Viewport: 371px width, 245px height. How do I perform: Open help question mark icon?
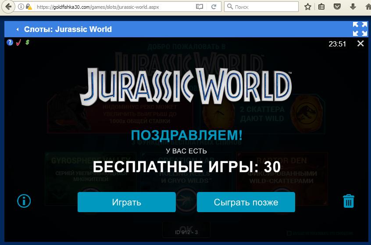pos(10,43)
